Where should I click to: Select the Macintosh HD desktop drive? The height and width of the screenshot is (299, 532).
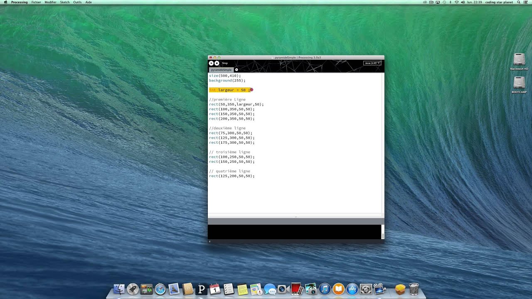coord(519,61)
